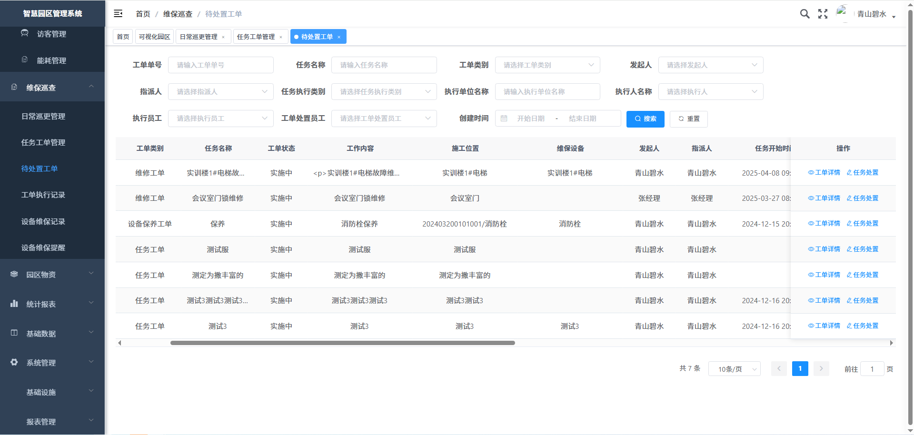Click the calendar icon in 创建时间 field

pyautogui.click(x=504, y=119)
